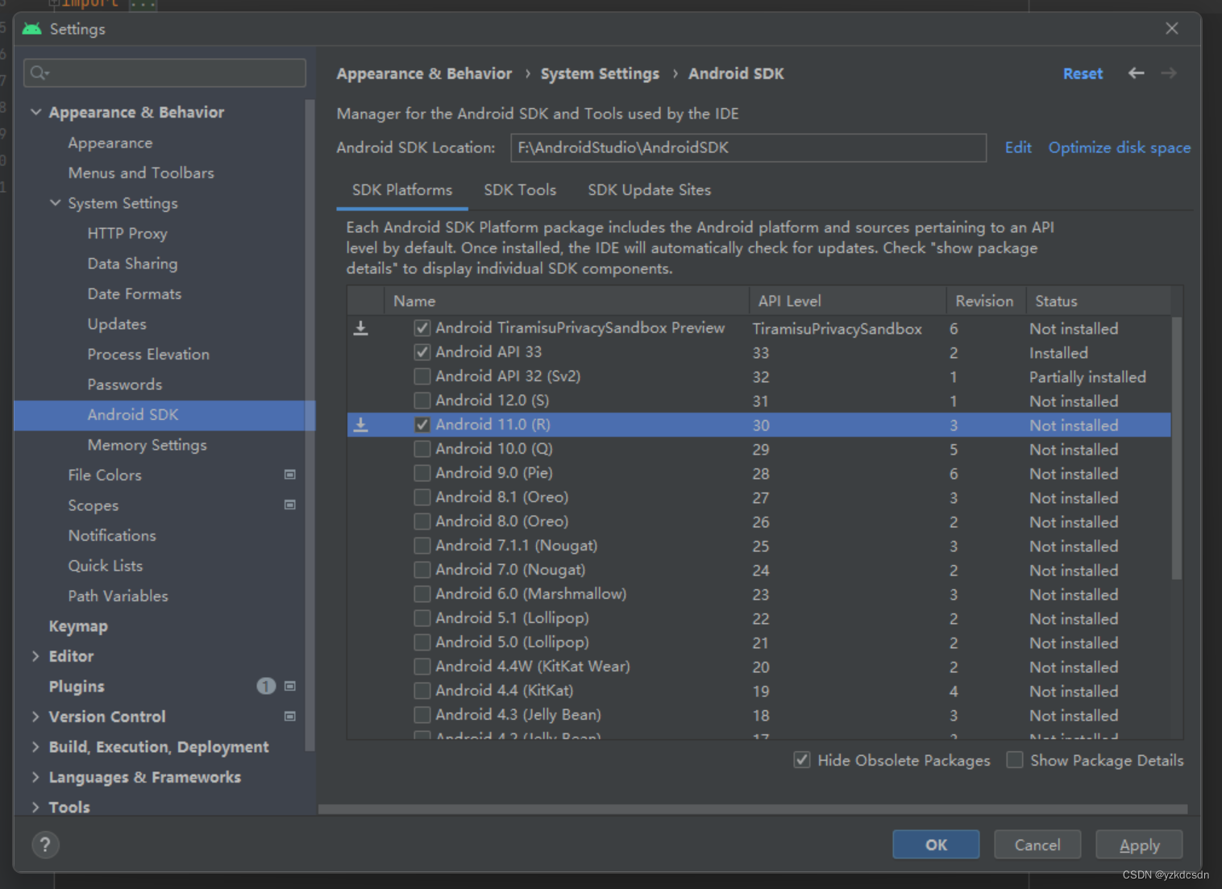This screenshot has width=1222, height=889.
Task: Click the Android Studio logo in title bar
Action: pyautogui.click(x=32, y=29)
